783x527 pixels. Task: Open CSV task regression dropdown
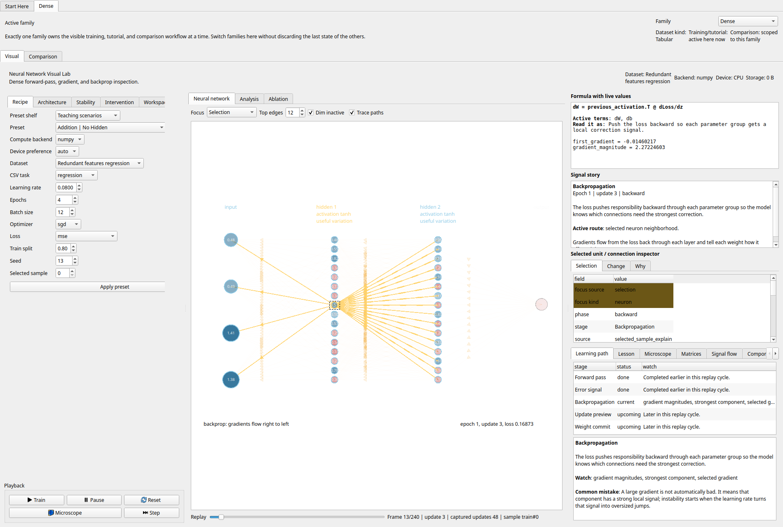(x=76, y=175)
